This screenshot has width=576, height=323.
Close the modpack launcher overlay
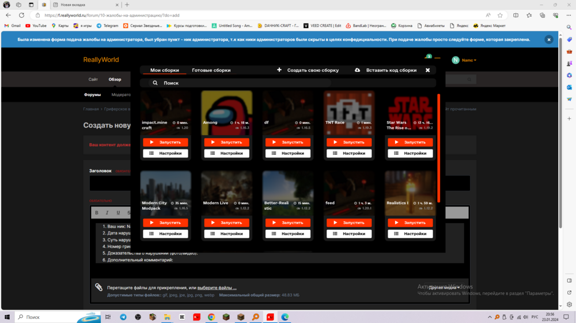[427, 70]
